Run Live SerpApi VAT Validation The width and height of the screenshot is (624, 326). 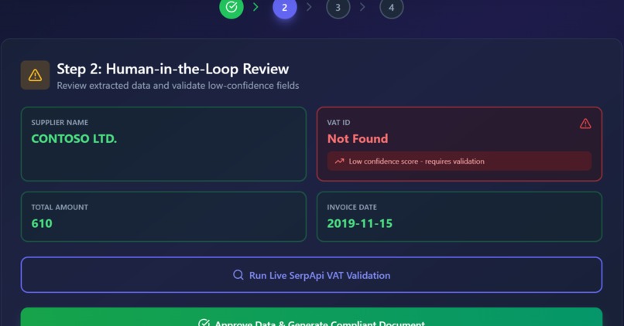tap(311, 275)
